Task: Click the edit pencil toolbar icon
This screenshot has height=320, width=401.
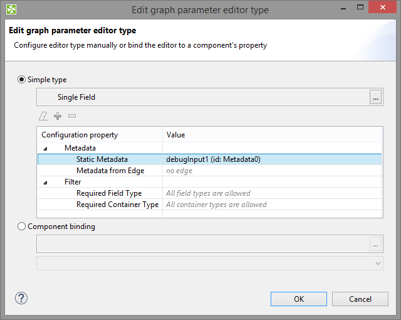Action: (x=43, y=116)
